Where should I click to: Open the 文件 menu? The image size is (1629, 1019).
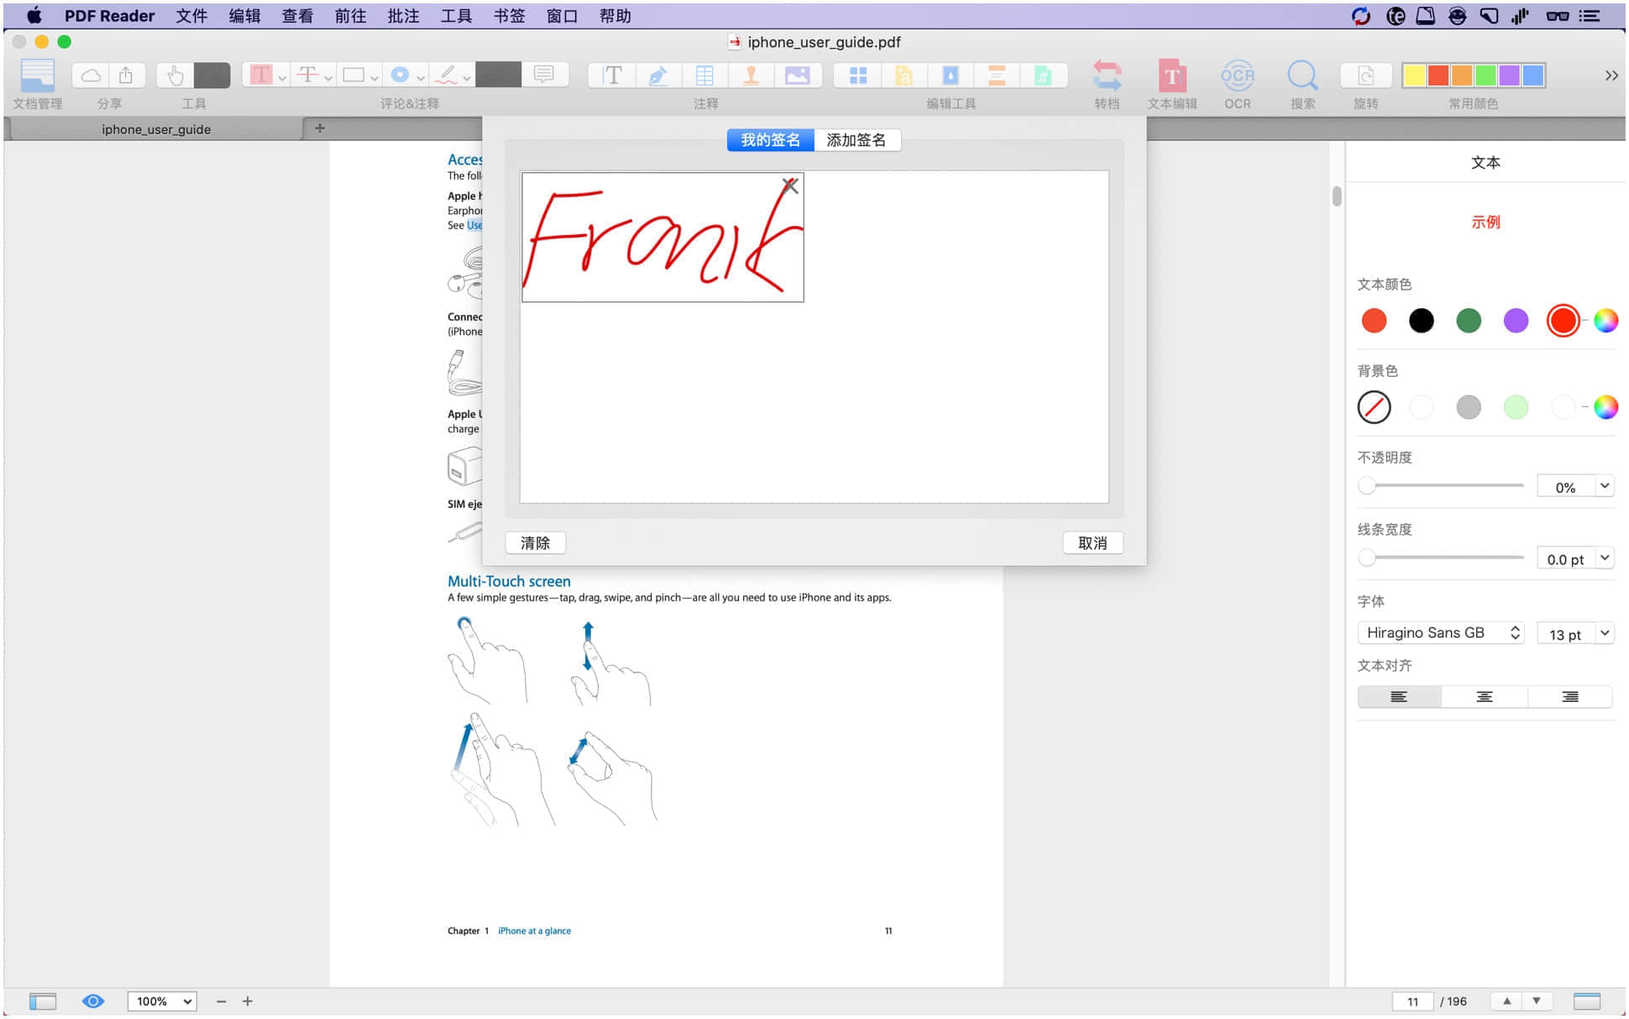tap(191, 16)
